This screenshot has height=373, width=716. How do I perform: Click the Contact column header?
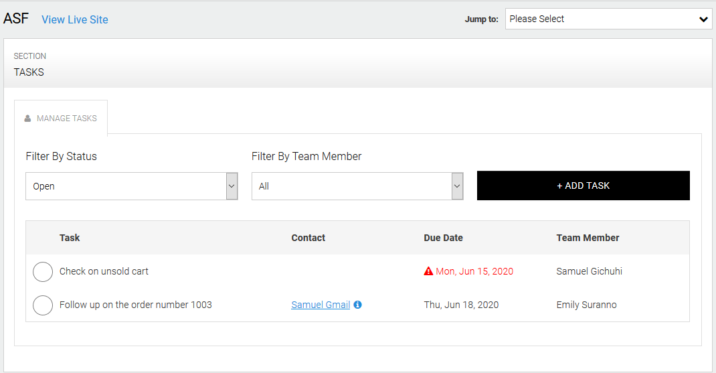point(308,238)
